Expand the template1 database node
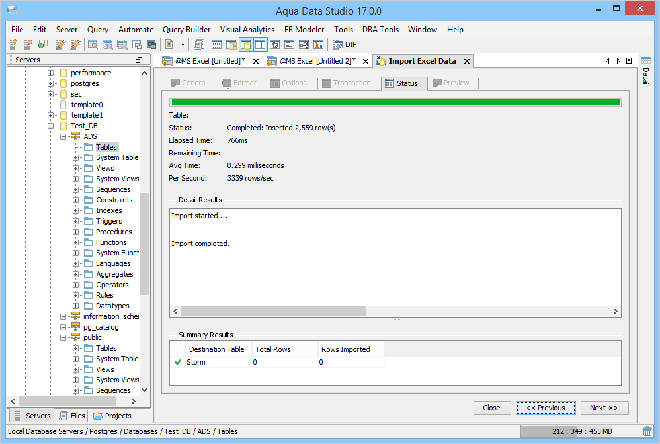The image size is (660, 444). click(x=50, y=115)
